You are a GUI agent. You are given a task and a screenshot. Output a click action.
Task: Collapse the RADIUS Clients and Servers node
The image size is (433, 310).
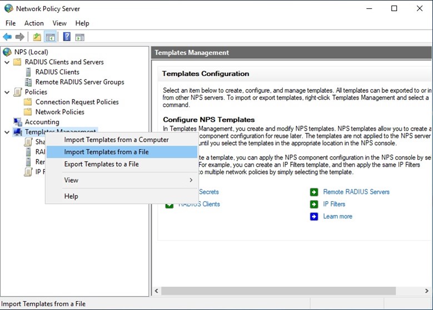click(x=7, y=62)
